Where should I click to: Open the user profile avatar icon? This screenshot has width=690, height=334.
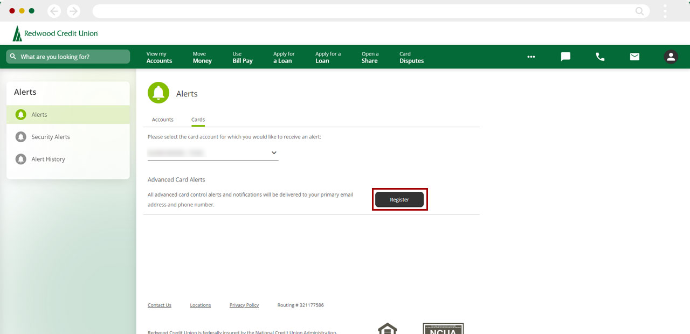[671, 57]
